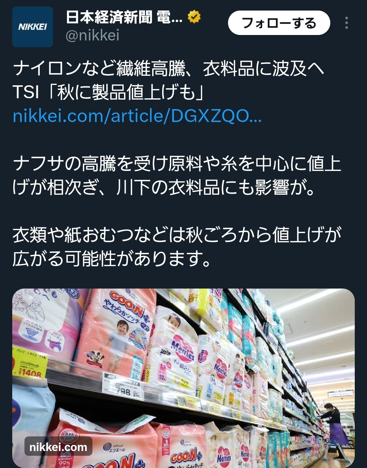Click the フォローする follow button
The image size is (367, 468).
coord(279,23)
